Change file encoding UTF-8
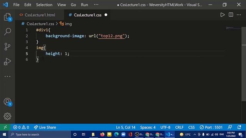 165,127
